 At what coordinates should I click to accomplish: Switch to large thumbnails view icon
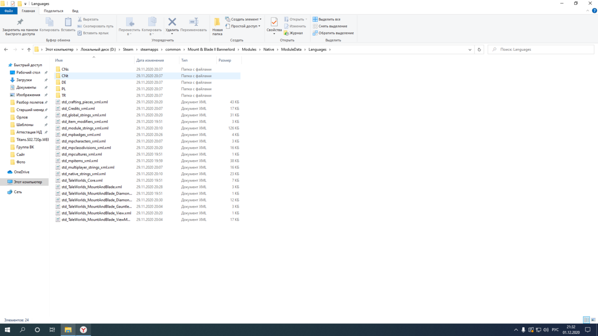tap(593, 320)
